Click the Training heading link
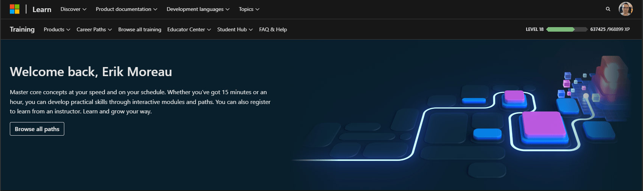The height and width of the screenshot is (191, 643). 22,29
